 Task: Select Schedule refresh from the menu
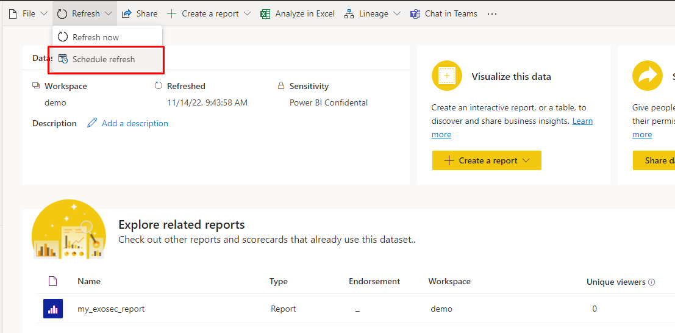click(104, 59)
